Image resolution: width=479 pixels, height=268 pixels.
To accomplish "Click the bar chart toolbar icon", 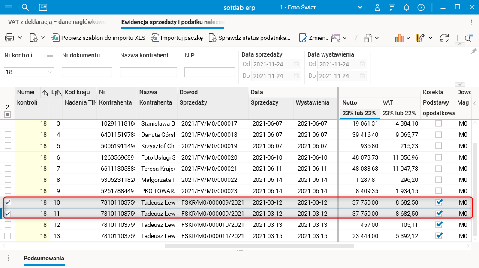I will coord(400,38).
